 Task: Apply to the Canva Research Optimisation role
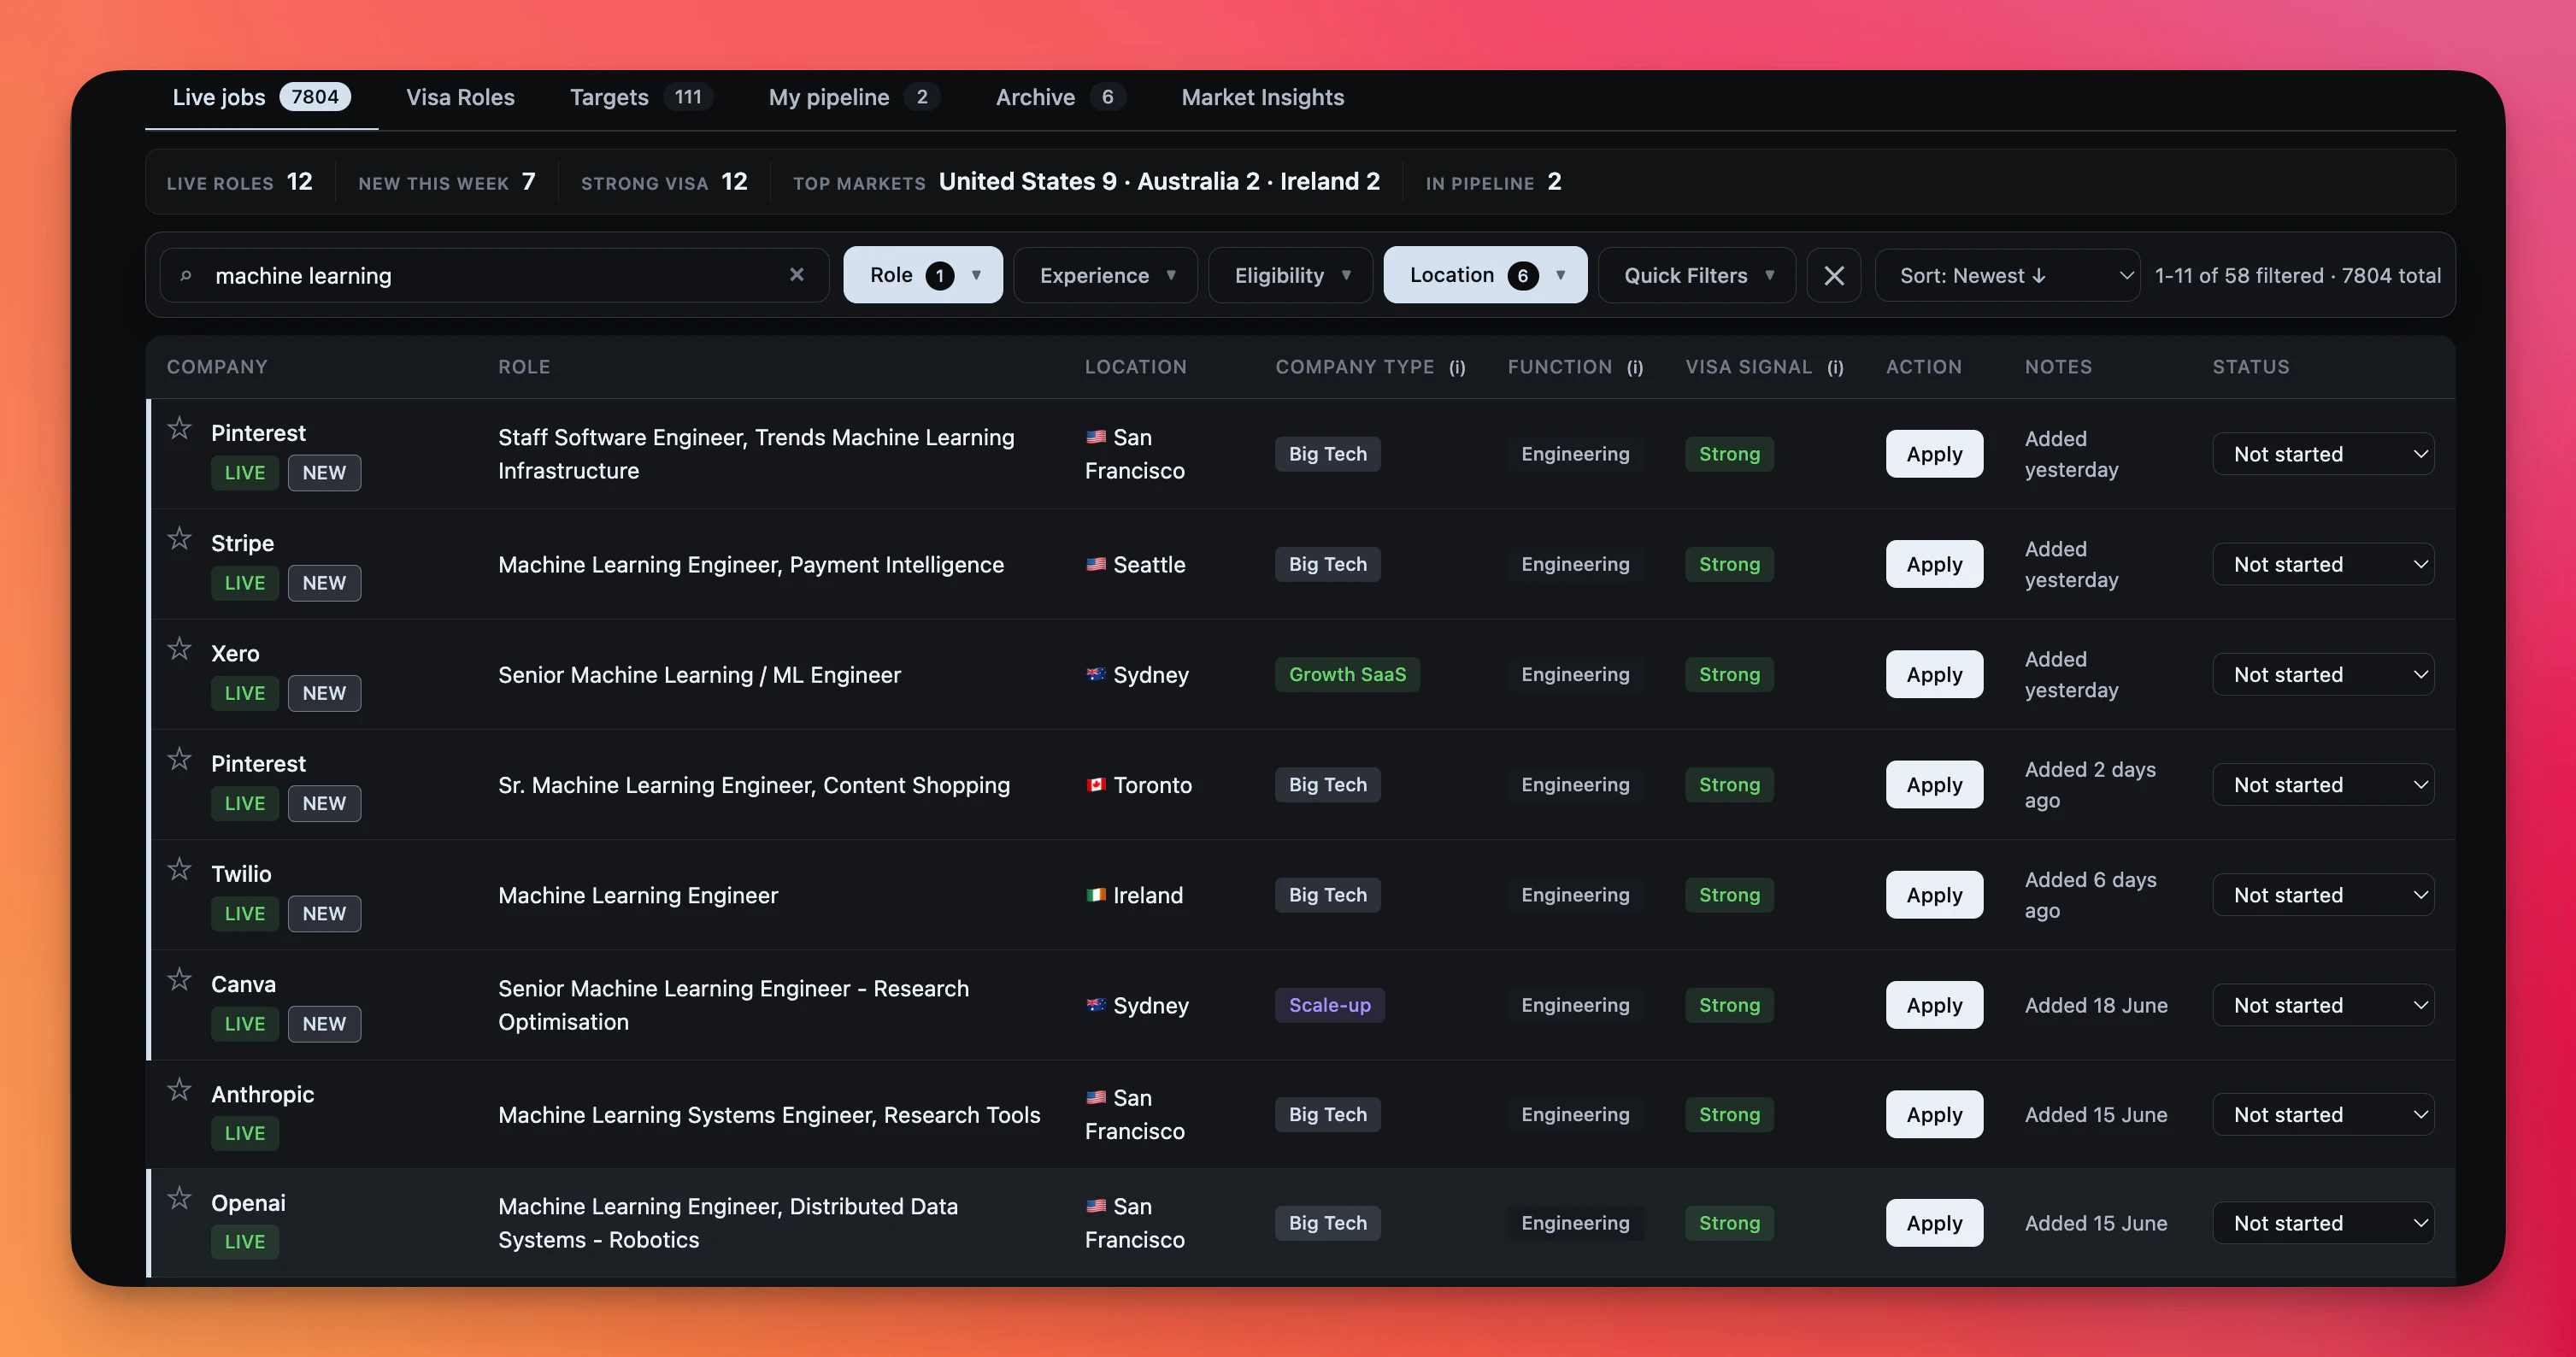[1934, 1005]
